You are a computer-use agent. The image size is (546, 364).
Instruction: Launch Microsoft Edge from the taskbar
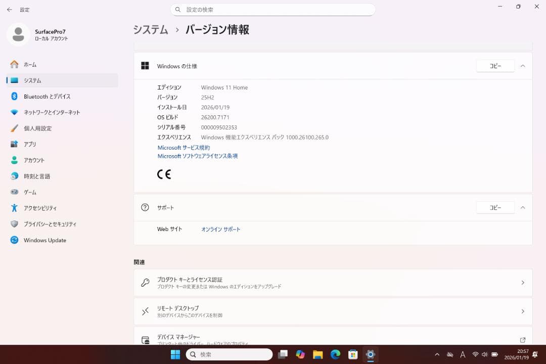(x=335, y=354)
